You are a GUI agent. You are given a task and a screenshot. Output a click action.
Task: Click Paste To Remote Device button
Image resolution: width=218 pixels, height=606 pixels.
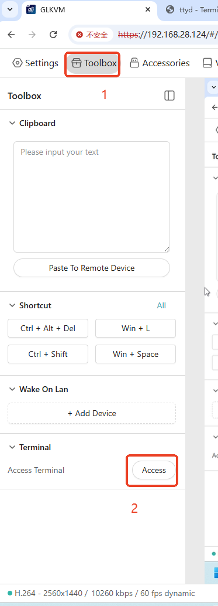pos(92,268)
